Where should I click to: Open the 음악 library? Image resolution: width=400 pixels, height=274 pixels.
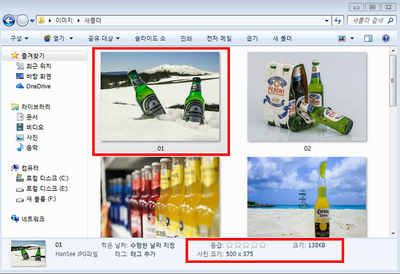pyautogui.click(x=32, y=148)
